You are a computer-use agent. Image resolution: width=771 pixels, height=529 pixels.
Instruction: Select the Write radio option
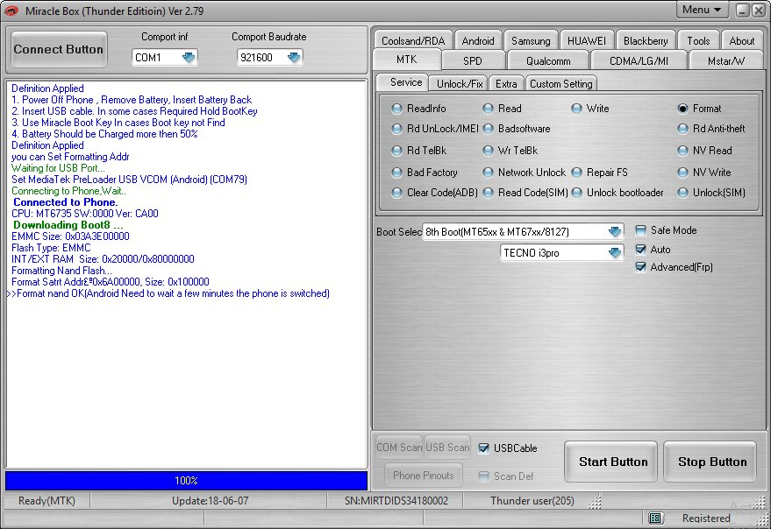[577, 109]
